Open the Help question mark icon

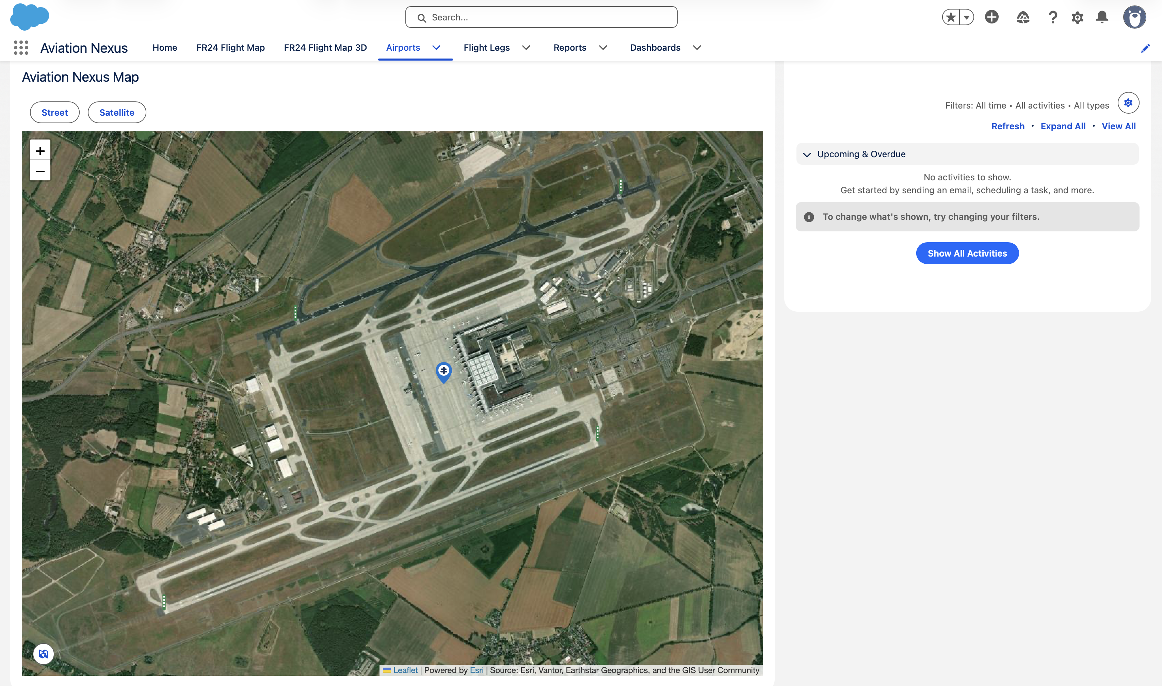point(1053,17)
